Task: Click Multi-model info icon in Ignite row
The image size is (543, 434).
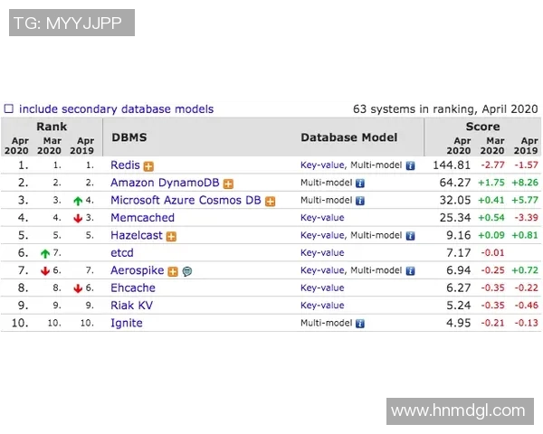Action: 360,324
